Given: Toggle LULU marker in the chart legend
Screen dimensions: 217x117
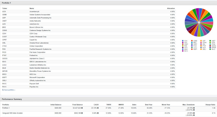Looking at the screenshot, I should click(x=192, y=48).
